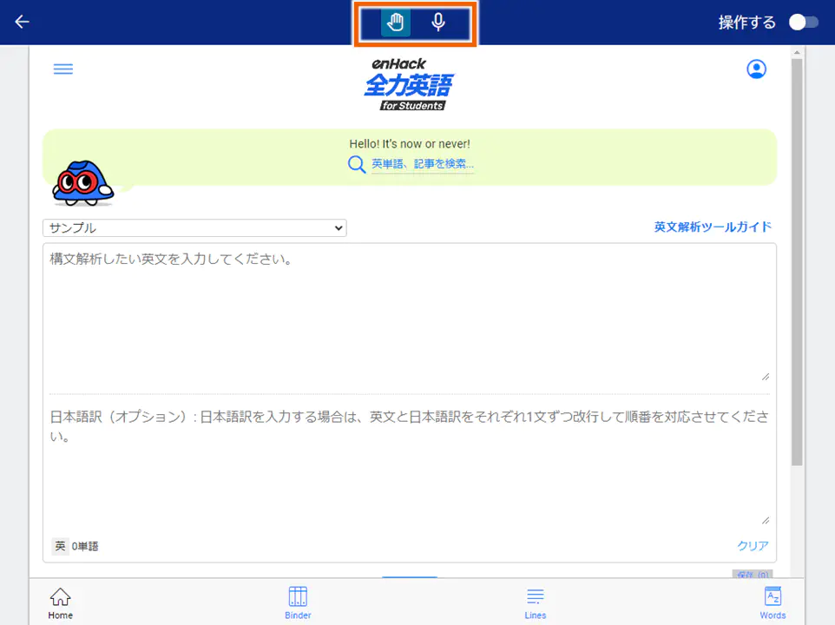Open the user account icon
The image size is (835, 625).
(756, 69)
